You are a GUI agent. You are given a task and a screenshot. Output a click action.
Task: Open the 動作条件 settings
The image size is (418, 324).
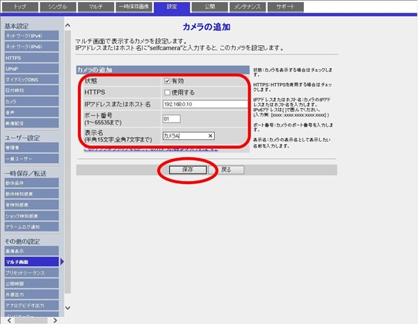click(31, 183)
